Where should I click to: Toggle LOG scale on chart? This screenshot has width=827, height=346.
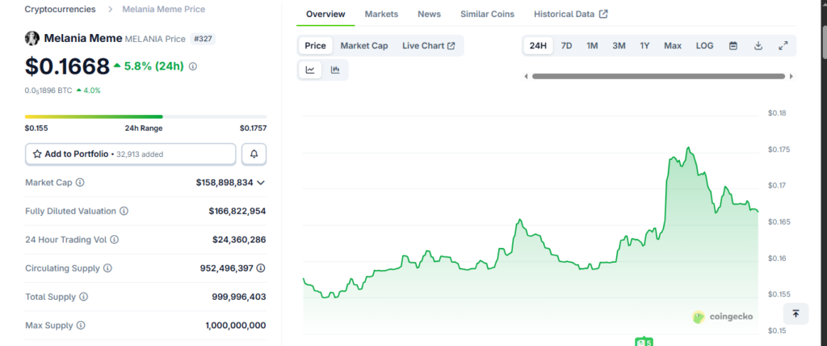[704, 46]
